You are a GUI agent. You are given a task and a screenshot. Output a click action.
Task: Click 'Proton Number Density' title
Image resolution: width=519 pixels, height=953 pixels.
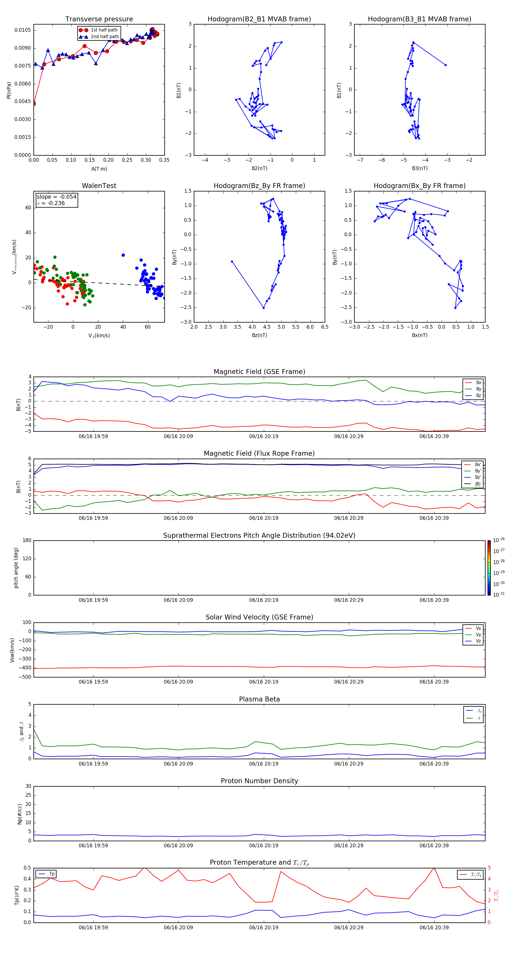click(x=259, y=781)
